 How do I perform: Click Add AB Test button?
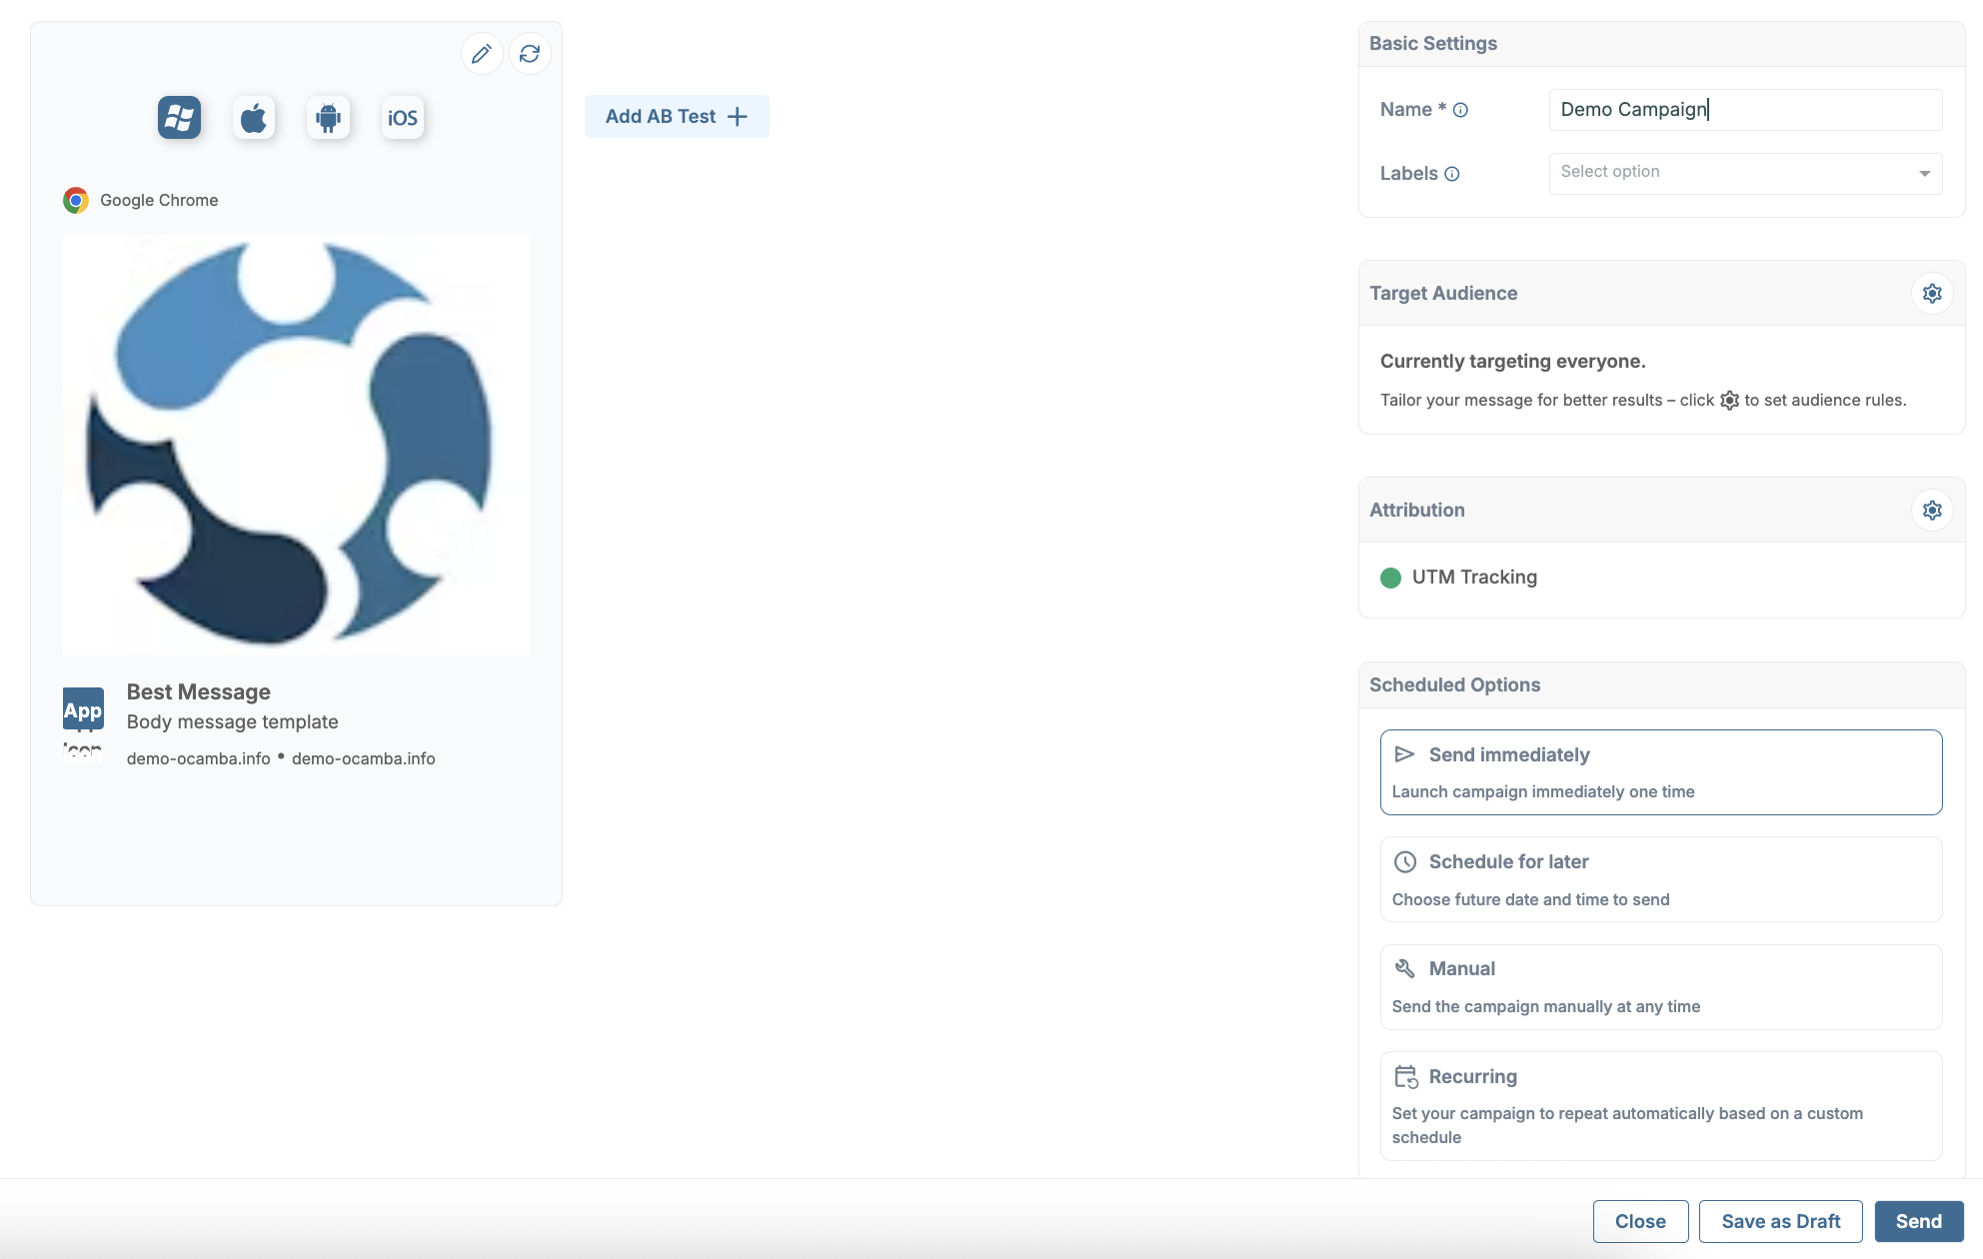(x=677, y=117)
